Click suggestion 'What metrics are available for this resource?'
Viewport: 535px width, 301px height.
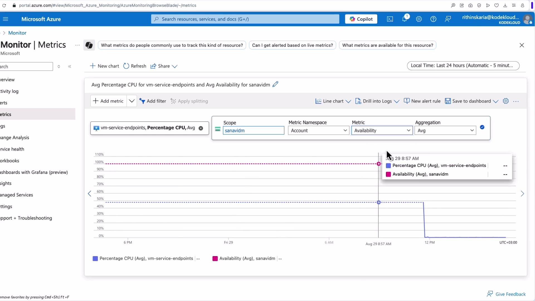point(388,45)
